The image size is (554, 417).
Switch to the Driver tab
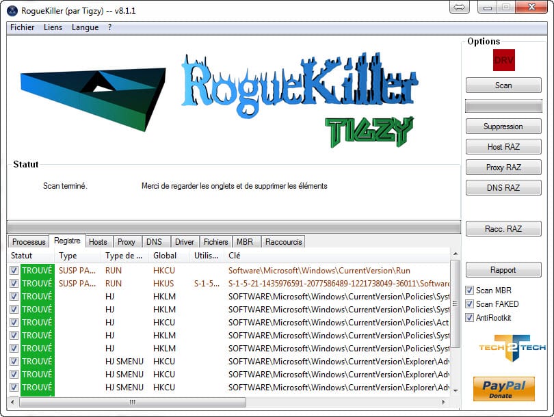[185, 242]
